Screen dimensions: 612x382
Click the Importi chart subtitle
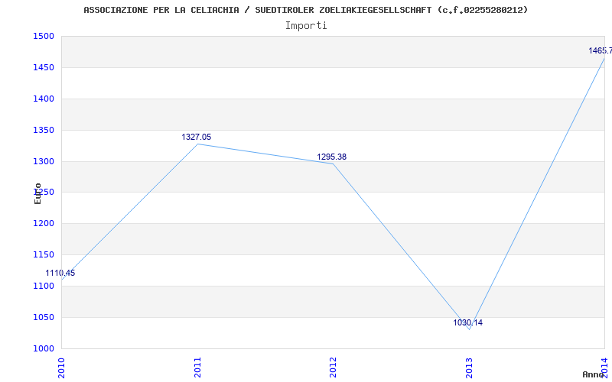click(306, 26)
